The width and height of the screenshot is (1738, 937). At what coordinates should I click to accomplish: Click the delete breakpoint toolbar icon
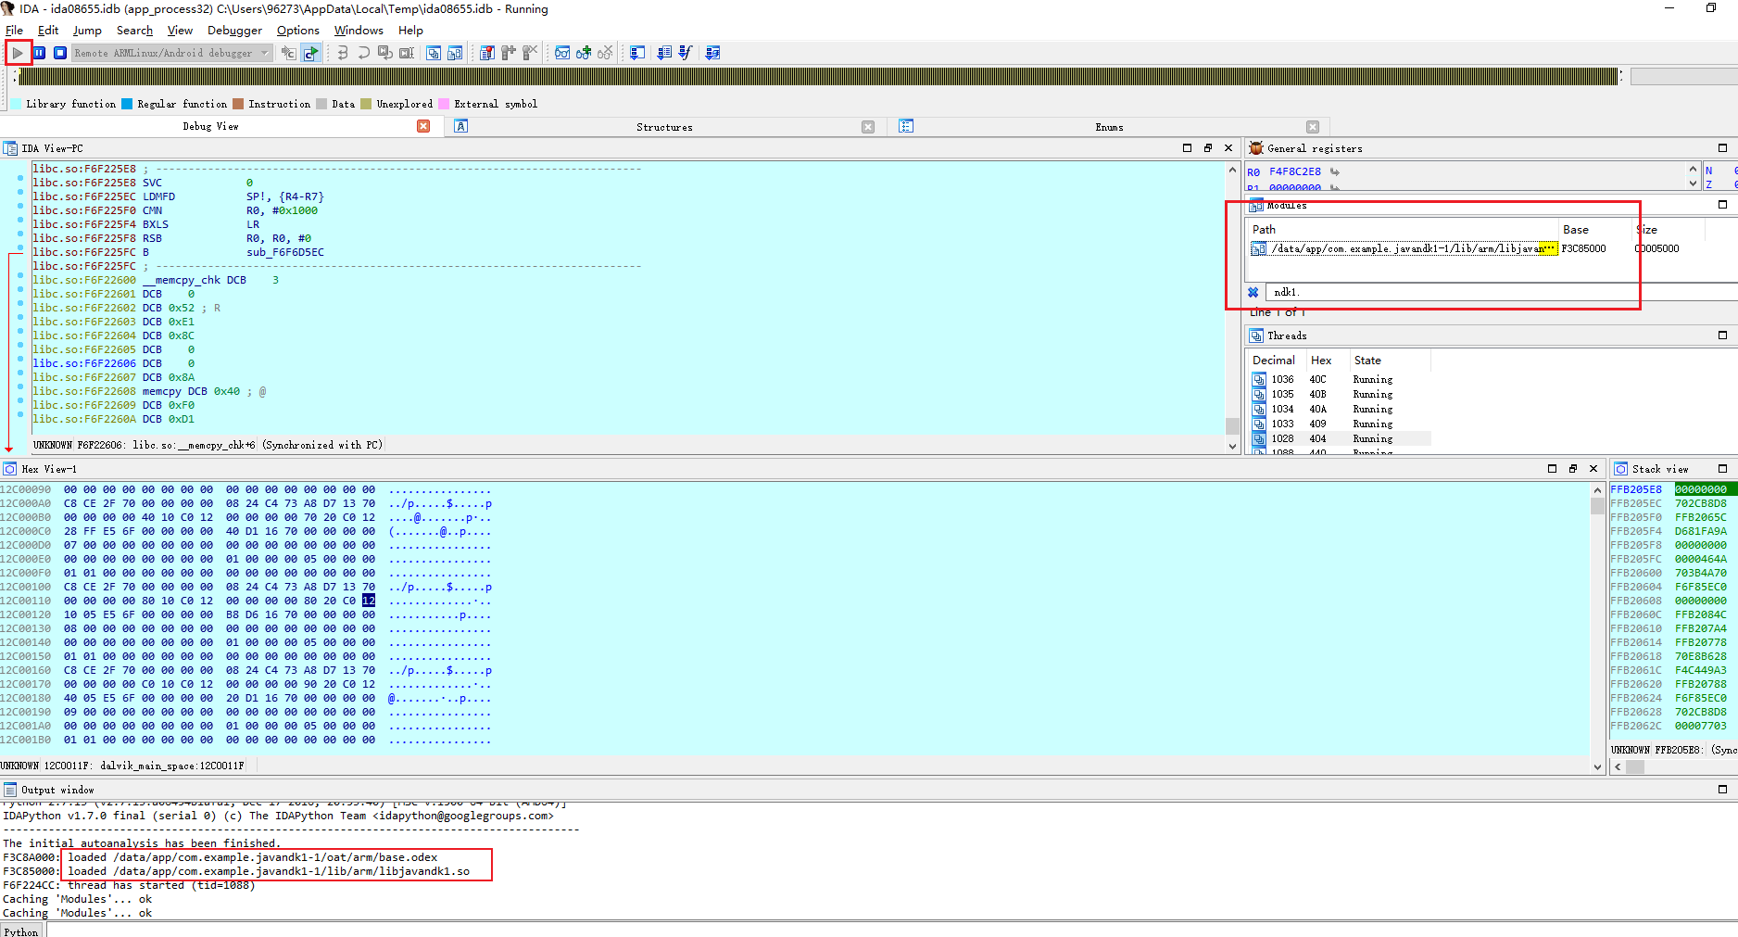point(530,53)
